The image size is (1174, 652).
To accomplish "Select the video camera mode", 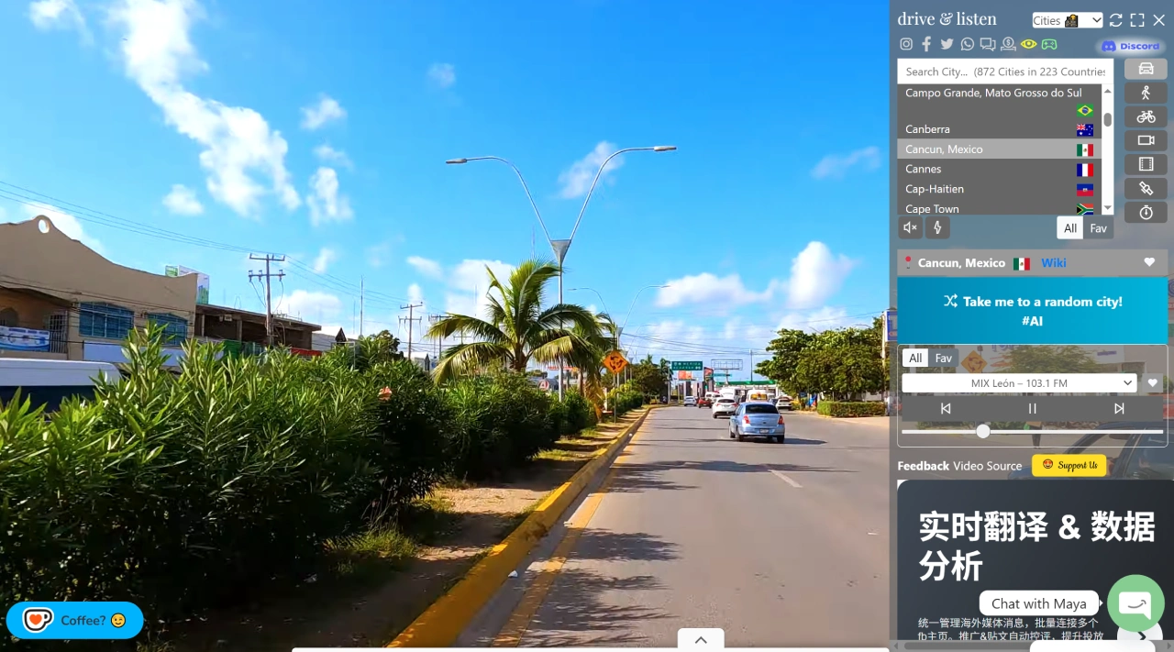I will click(1146, 140).
